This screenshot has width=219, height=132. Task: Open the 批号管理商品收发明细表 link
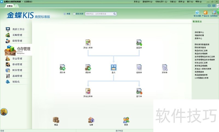pyautogui.click(x=205, y=60)
